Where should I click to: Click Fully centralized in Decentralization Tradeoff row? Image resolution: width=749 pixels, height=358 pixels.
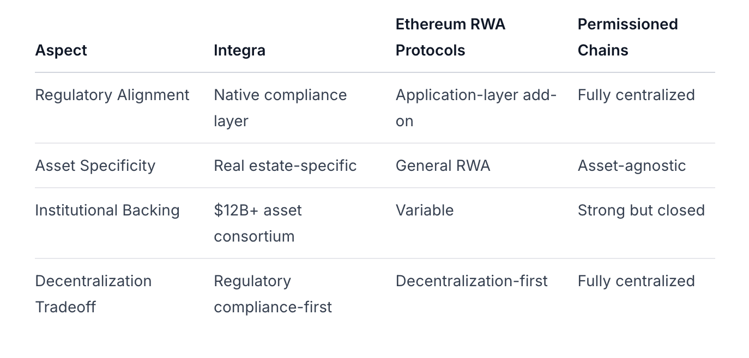(636, 281)
